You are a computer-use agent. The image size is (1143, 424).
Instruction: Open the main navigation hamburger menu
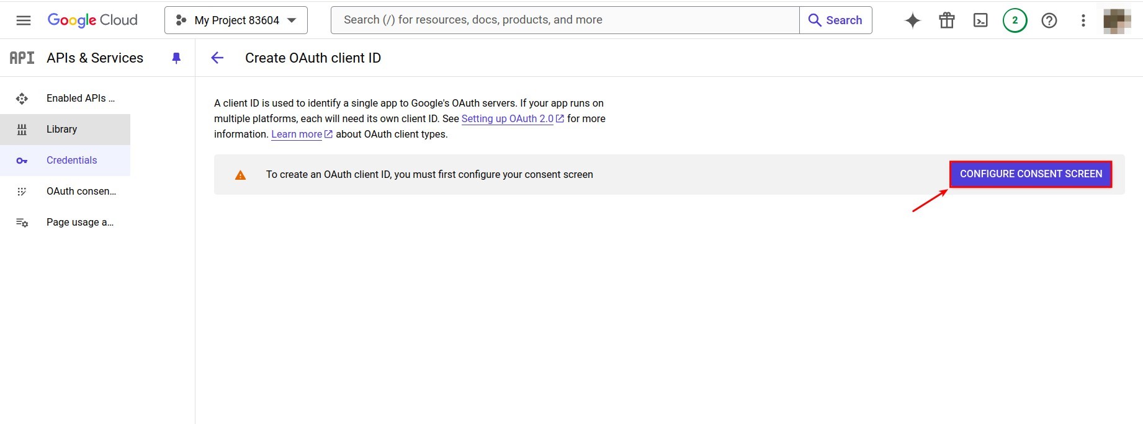tap(24, 20)
